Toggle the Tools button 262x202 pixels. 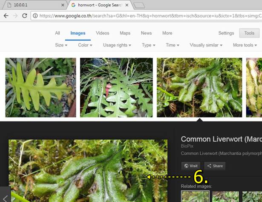(249, 33)
